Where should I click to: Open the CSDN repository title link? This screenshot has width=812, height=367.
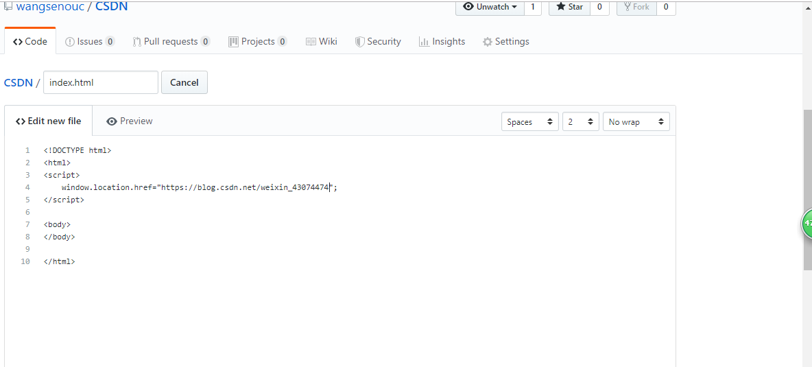[x=111, y=7]
